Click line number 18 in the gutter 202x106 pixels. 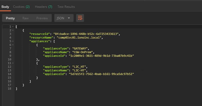[x=9, y=89]
